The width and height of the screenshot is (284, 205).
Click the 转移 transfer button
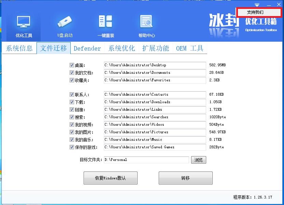click(185, 178)
